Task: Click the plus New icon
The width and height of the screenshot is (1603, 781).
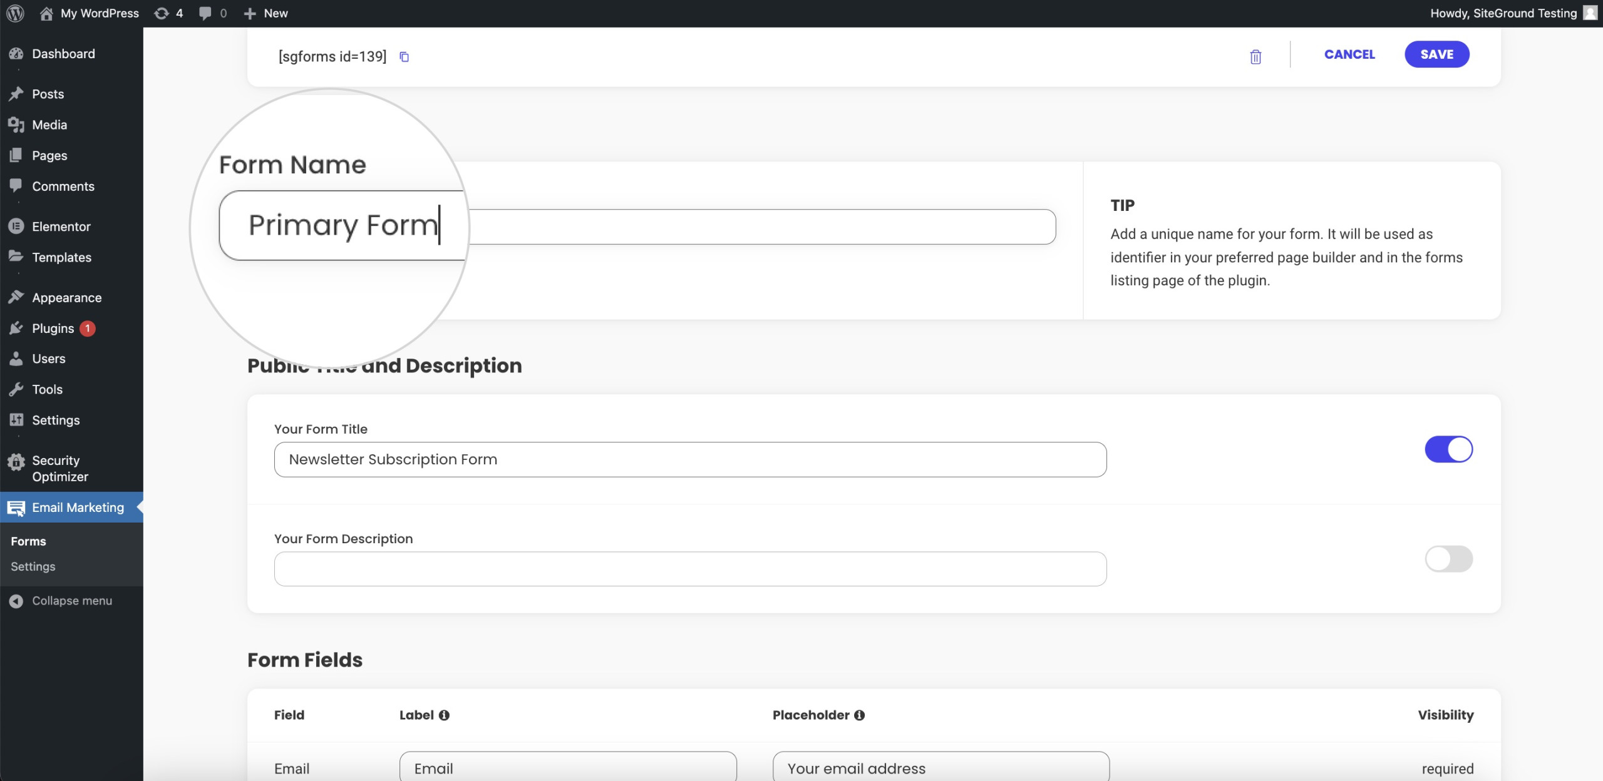Action: click(250, 13)
